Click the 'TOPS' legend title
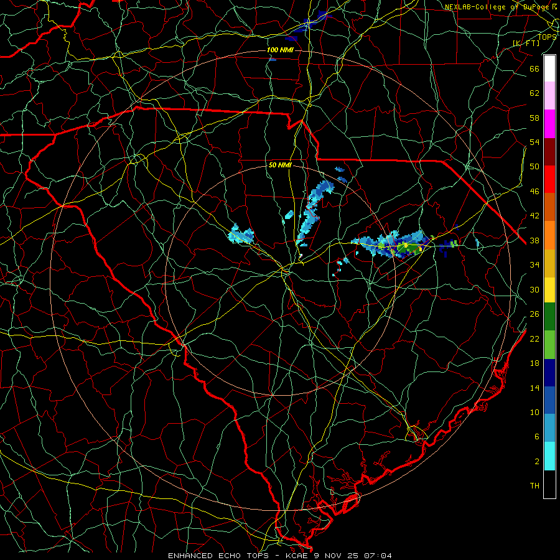Image resolution: width=560 pixels, height=560 pixels. click(547, 37)
